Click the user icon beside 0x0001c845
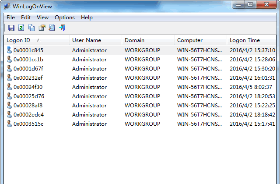This screenshot has width=280, height=184. (x=9, y=50)
